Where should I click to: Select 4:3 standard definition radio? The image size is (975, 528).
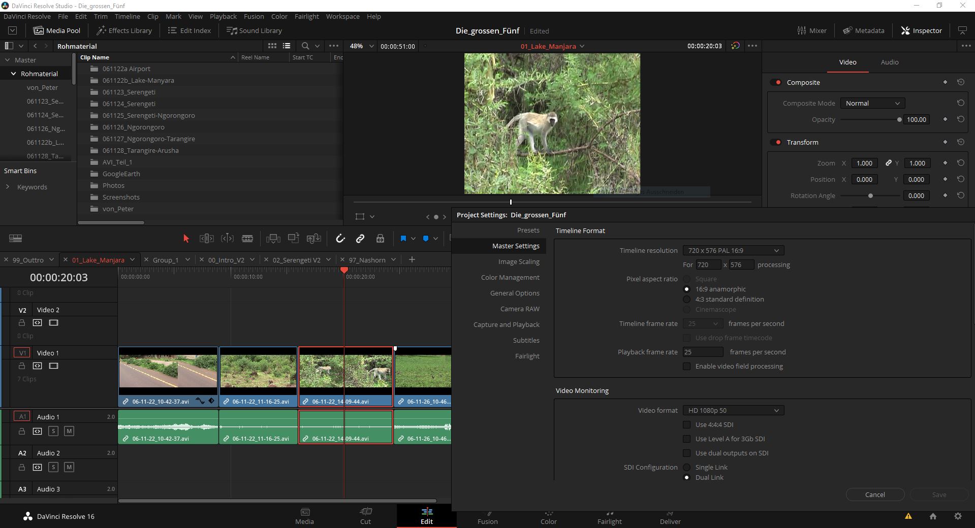[x=686, y=299]
